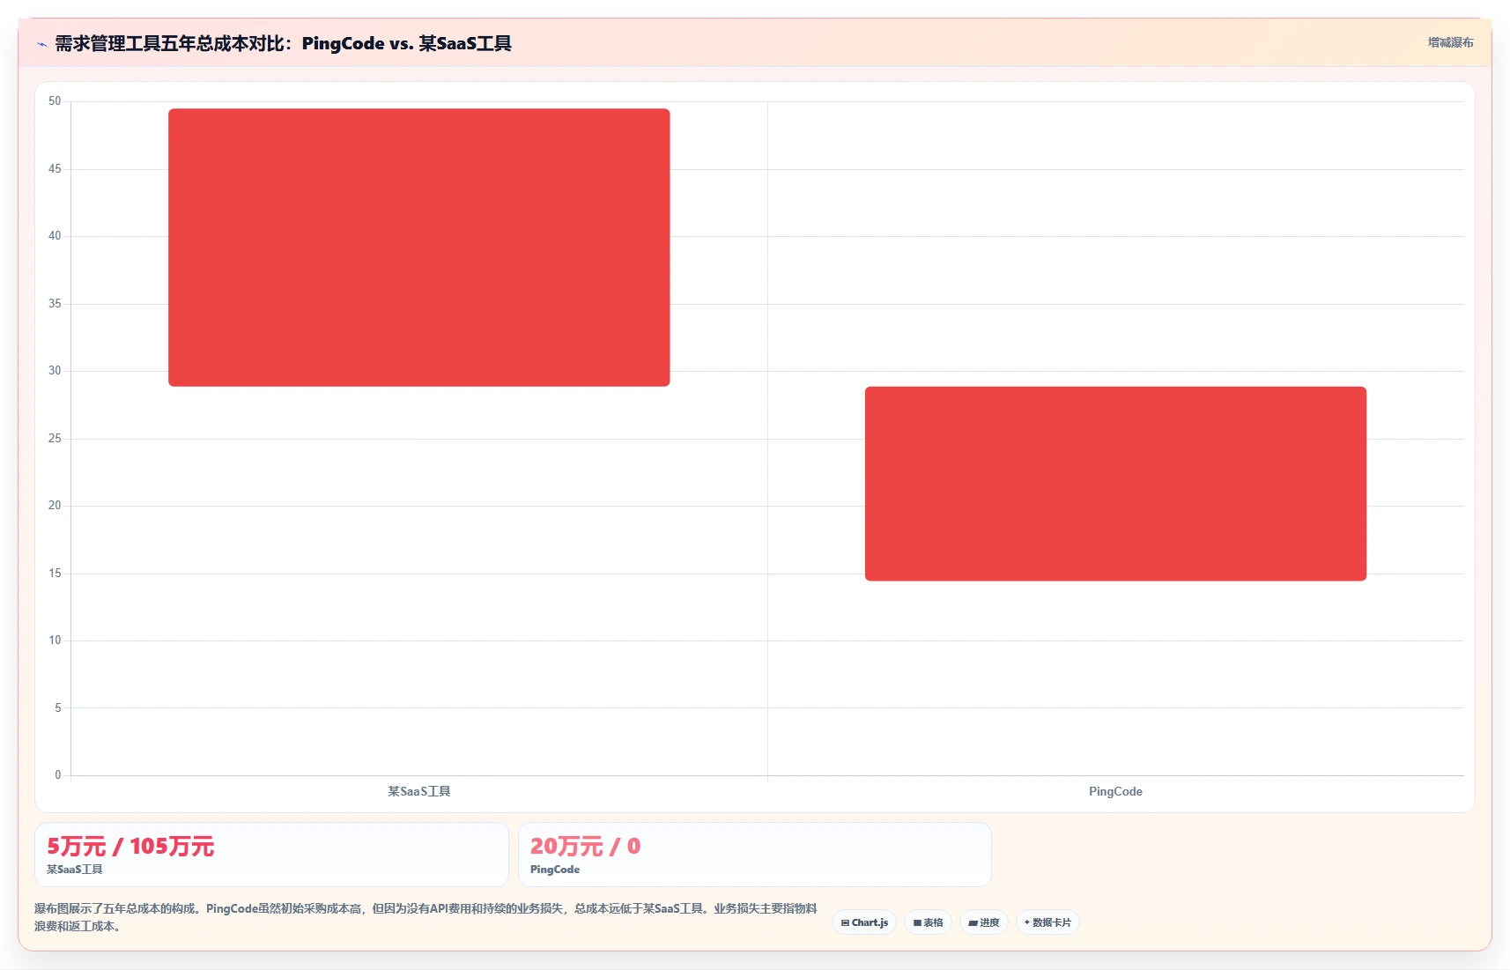This screenshot has height=970, width=1510.
Task: Click the chart icon beside the title
Action: pyautogui.click(x=41, y=44)
